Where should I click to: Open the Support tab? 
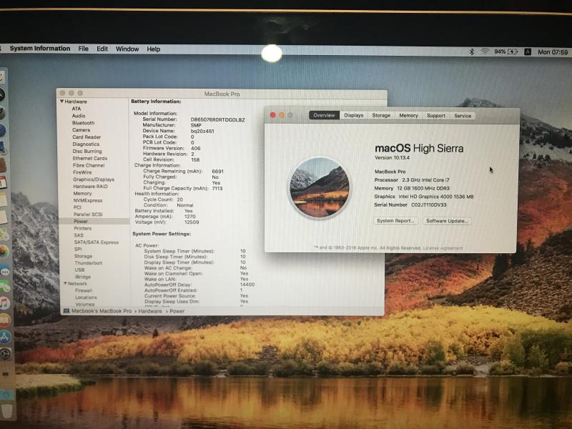coord(436,116)
